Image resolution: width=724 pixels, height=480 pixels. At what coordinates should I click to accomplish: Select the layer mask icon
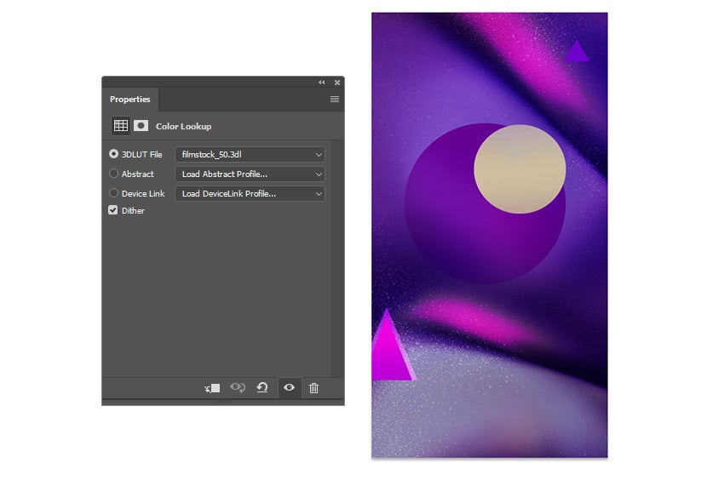point(141,126)
